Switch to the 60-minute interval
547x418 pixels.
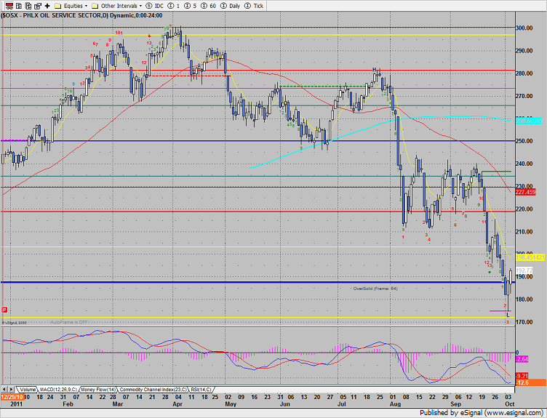pos(208,6)
